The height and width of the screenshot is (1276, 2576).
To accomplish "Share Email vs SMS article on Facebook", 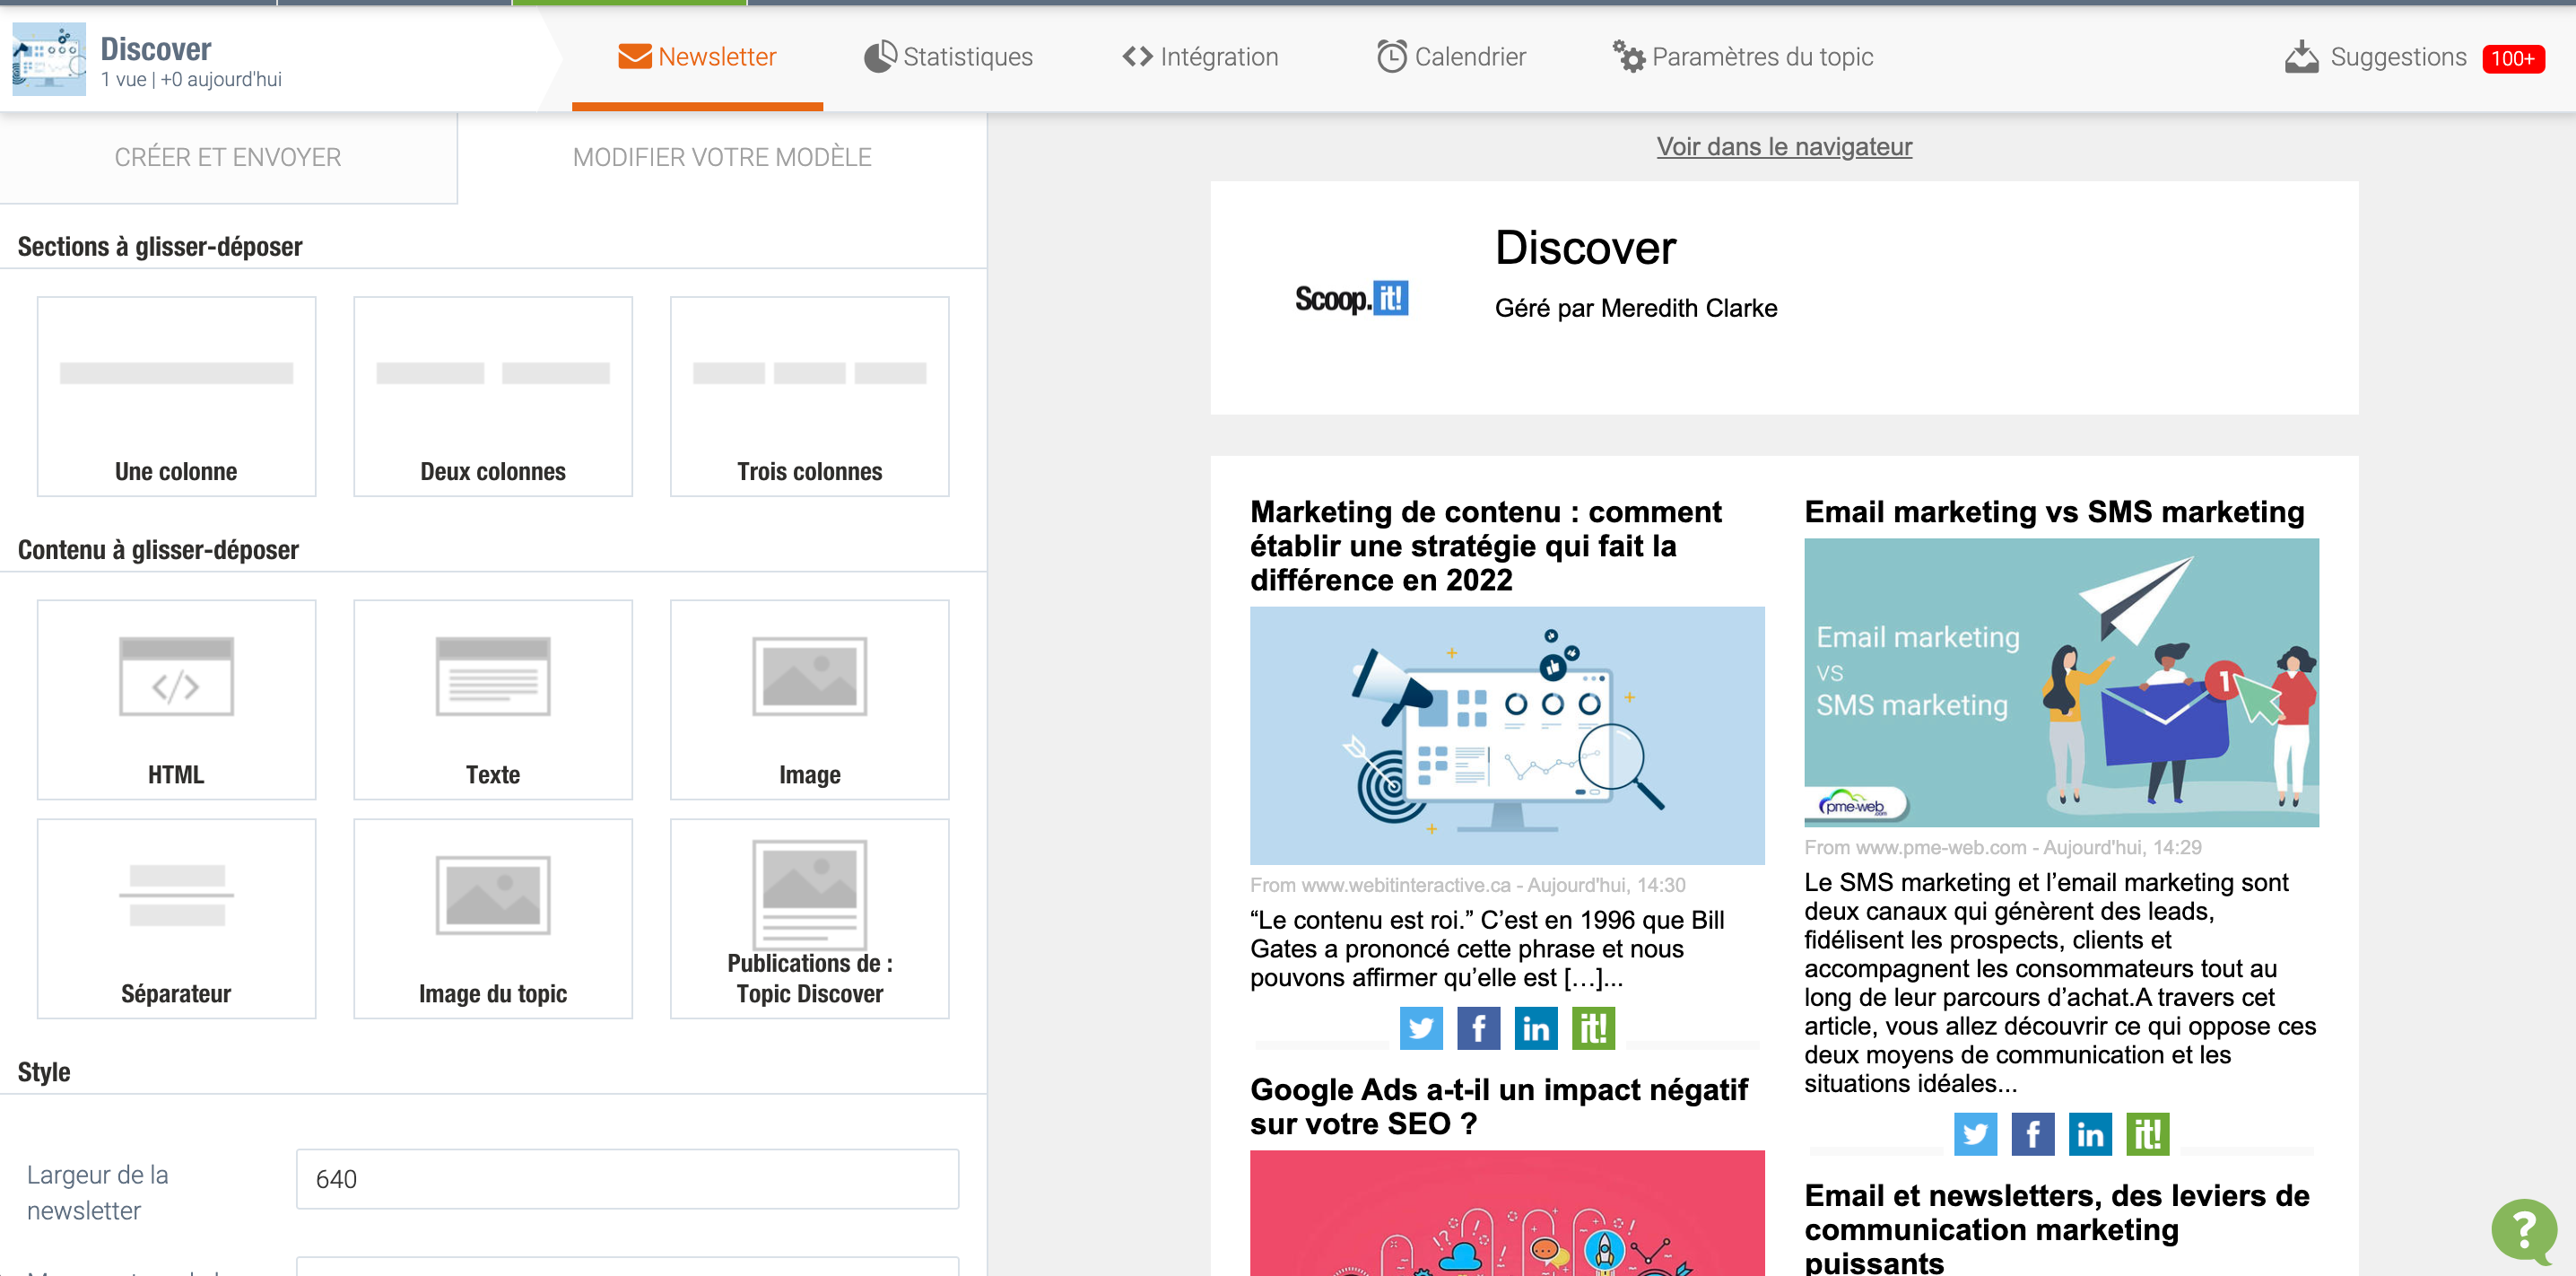I will pos(2032,1134).
